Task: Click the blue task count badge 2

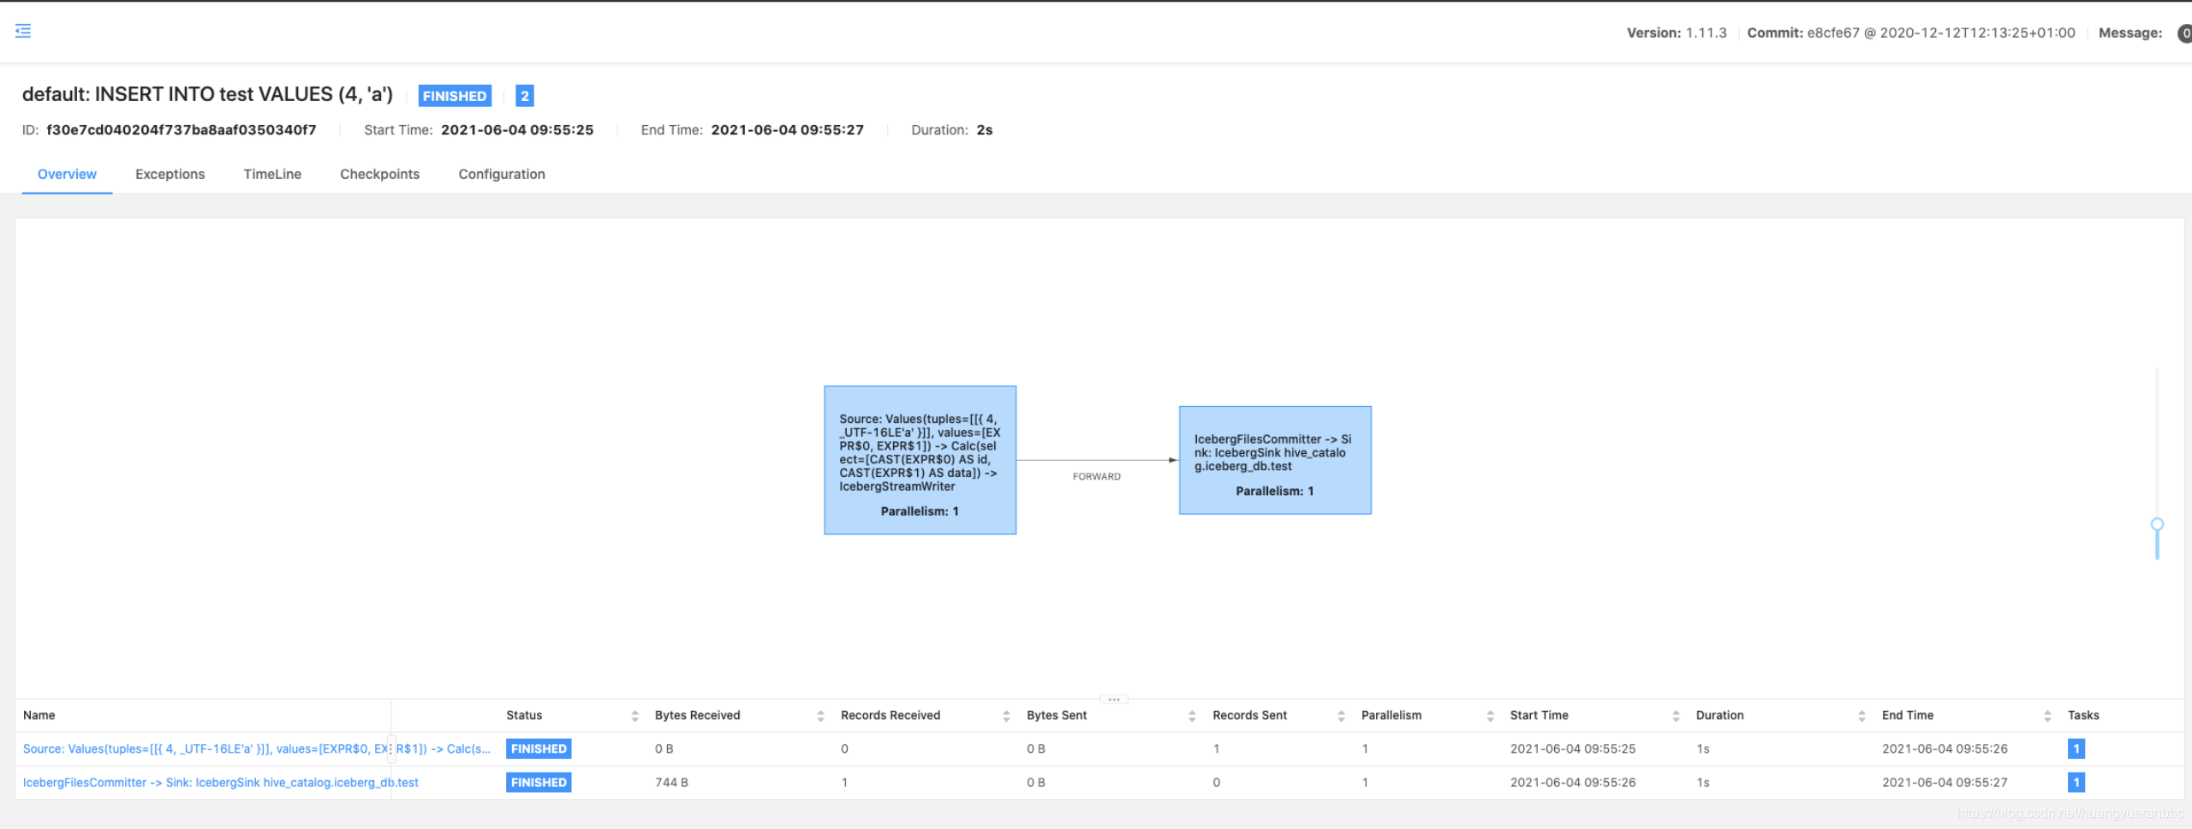Action: coord(525,96)
